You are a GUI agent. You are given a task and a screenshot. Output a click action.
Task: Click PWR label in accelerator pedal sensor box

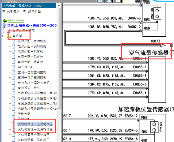coord(144,117)
